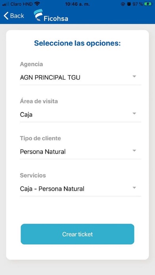
Task: Tap the screen rotation lock icon
Action: [x=123, y=4]
